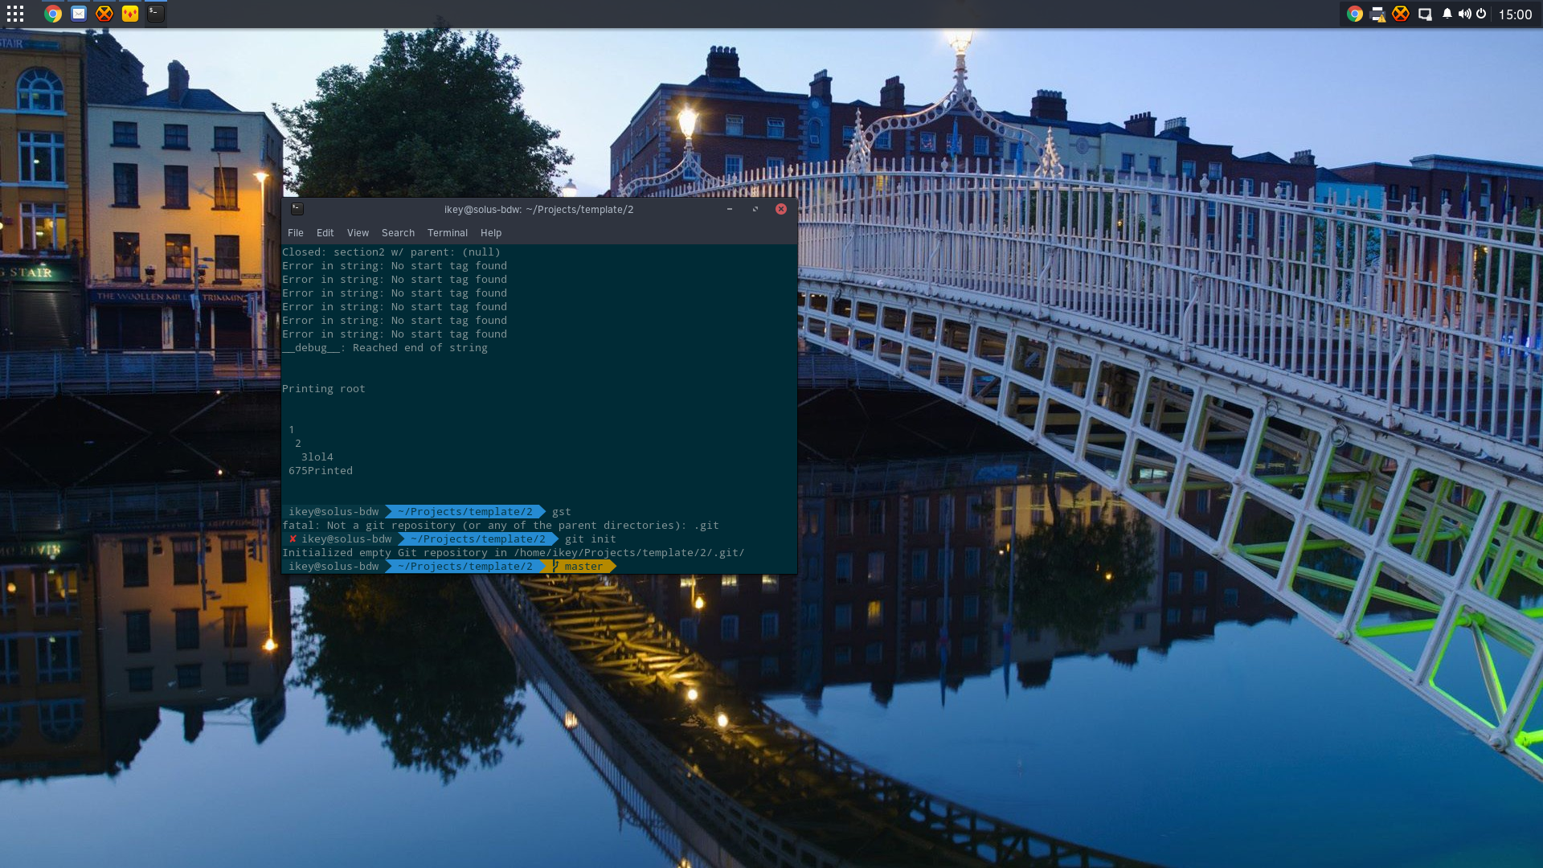
Task: Open the applications grid menu in the top panel
Action: pyautogui.click(x=15, y=14)
